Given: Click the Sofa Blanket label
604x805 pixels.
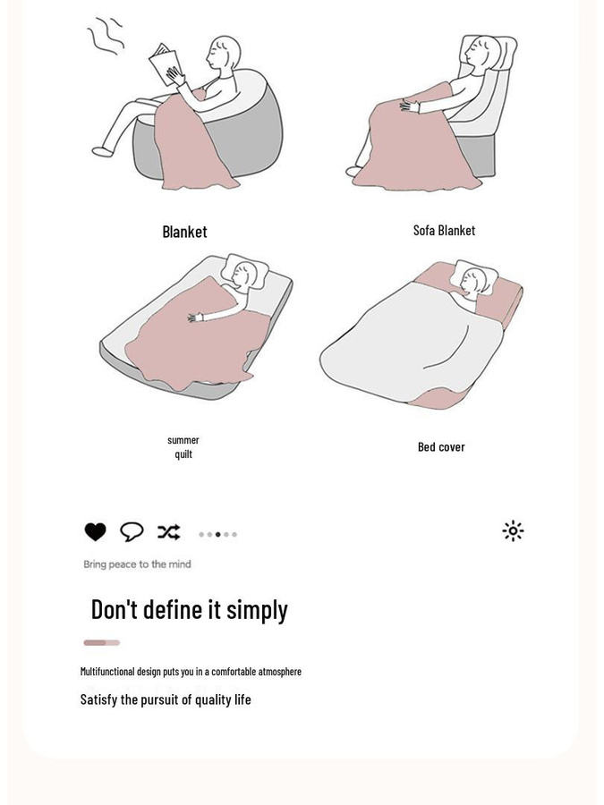Looking at the screenshot, I should tap(444, 231).
